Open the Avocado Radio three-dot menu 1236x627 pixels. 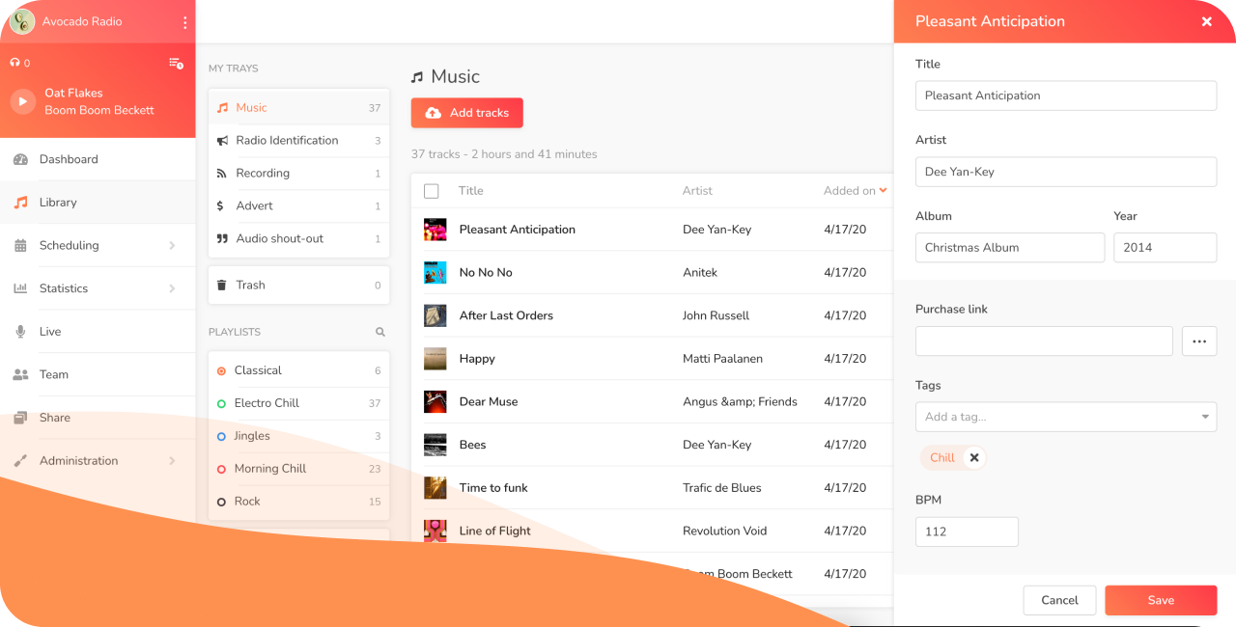(184, 22)
